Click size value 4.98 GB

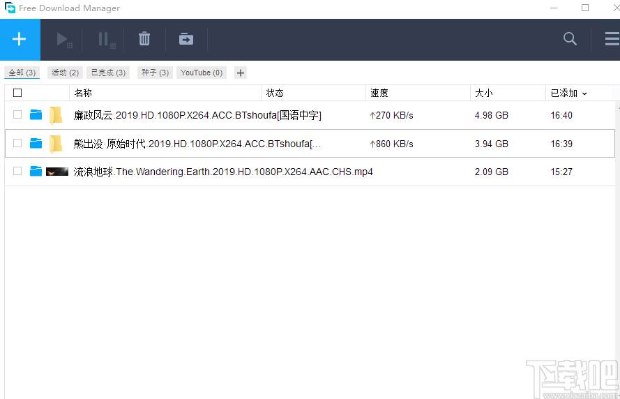[492, 115]
